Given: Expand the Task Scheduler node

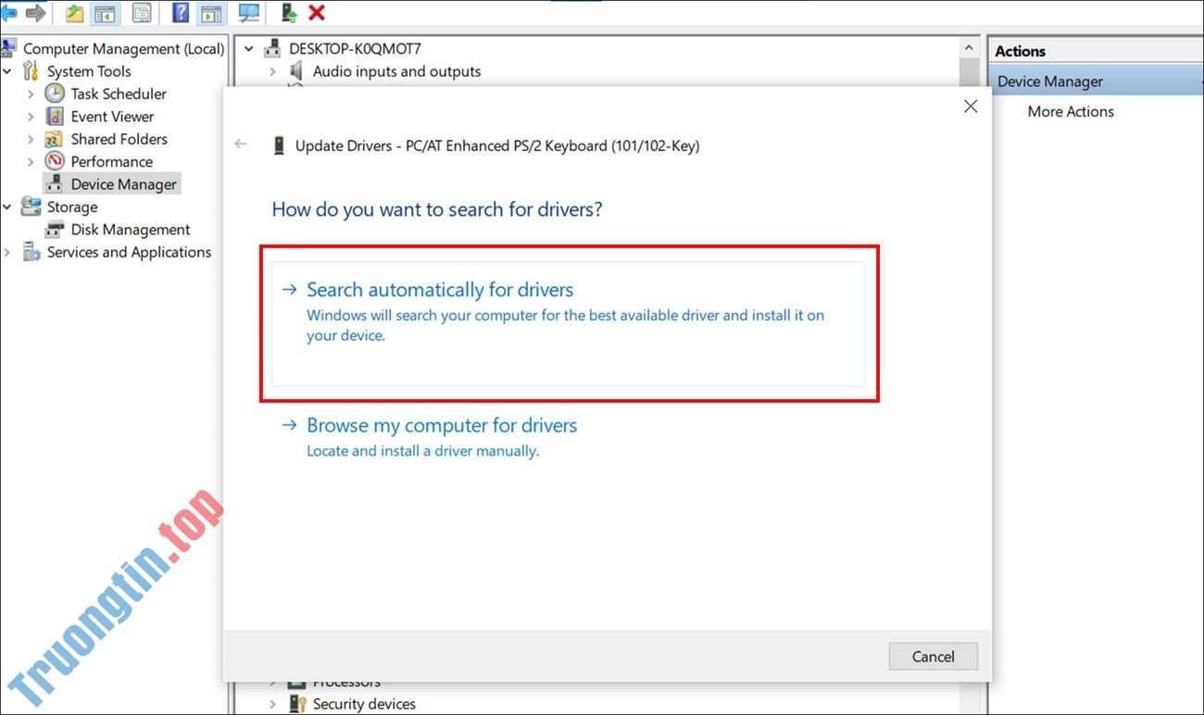Looking at the screenshot, I should tap(31, 94).
